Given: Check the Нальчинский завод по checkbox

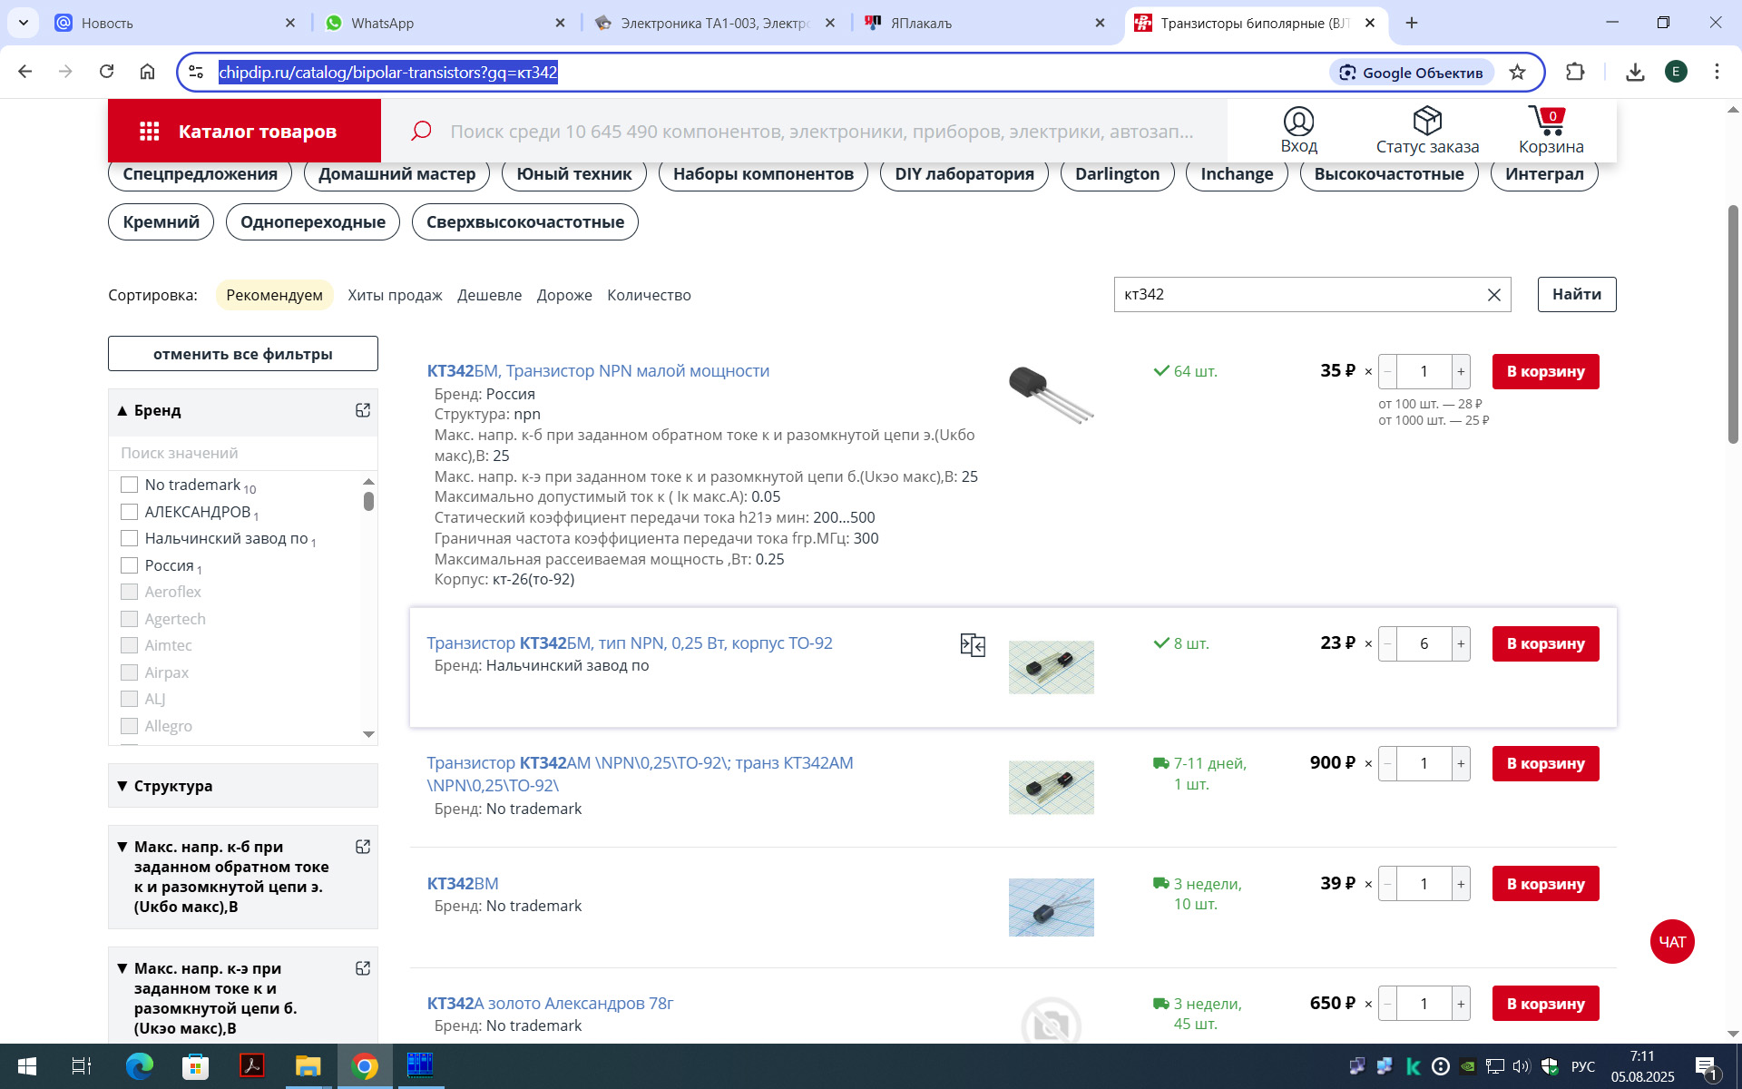Looking at the screenshot, I should (130, 538).
